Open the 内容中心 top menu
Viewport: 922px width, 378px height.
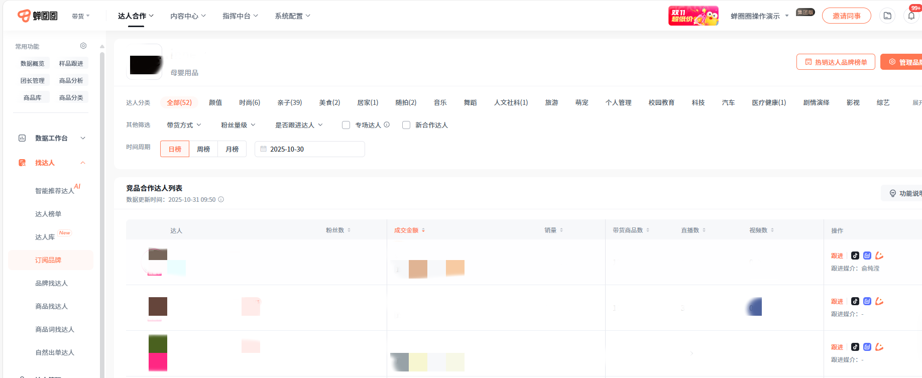(x=188, y=16)
